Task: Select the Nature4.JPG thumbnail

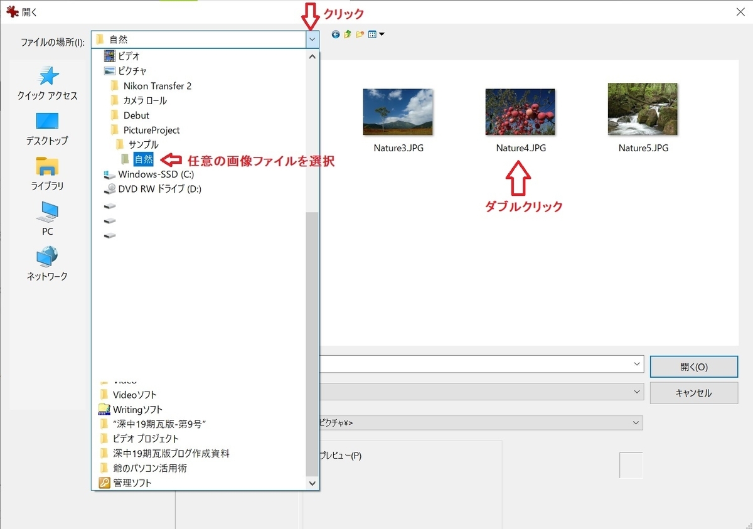Action: [x=520, y=112]
